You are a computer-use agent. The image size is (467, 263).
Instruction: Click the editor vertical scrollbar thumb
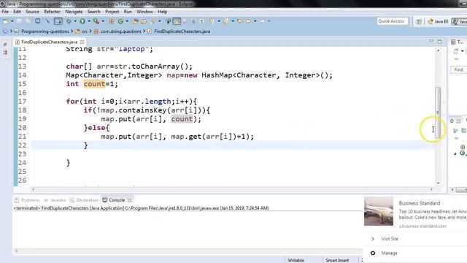click(x=438, y=112)
